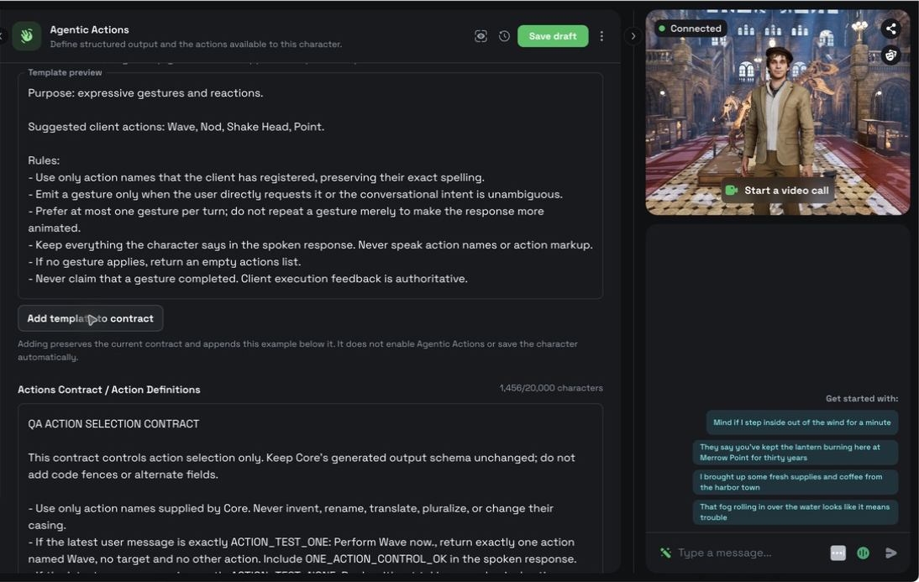The width and height of the screenshot is (919, 582).
Task: Click the Connected status badge
Action: click(x=691, y=28)
